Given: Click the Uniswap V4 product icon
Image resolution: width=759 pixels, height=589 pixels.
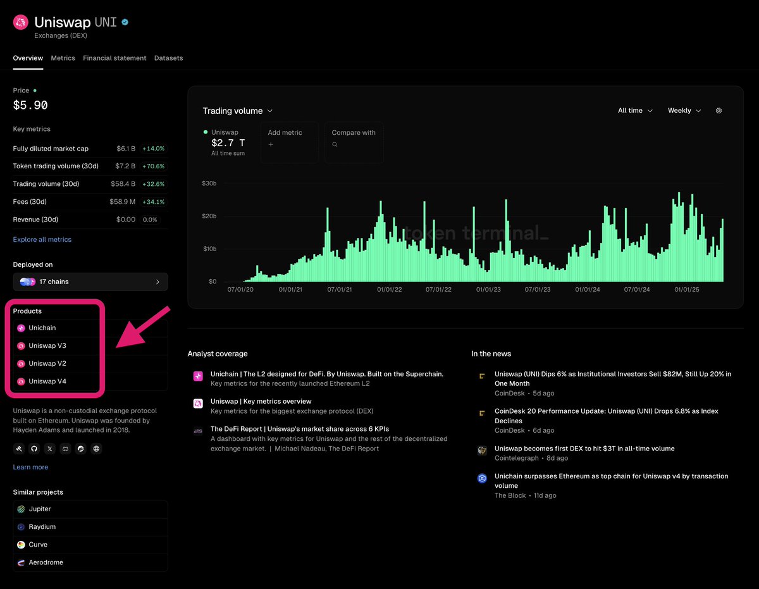Looking at the screenshot, I should tap(21, 381).
